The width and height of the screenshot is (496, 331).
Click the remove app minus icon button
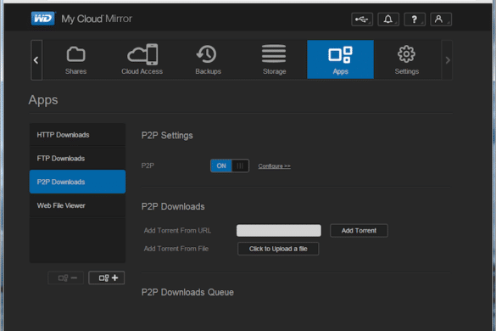66,278
